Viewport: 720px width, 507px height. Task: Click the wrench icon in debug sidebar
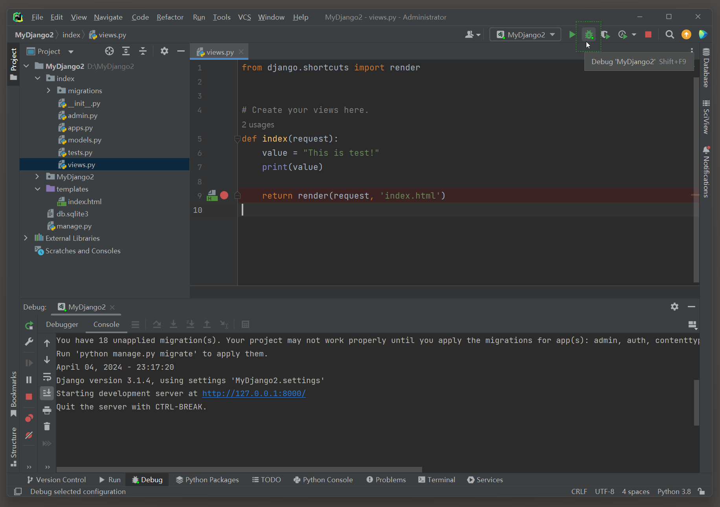pos(29,341)
